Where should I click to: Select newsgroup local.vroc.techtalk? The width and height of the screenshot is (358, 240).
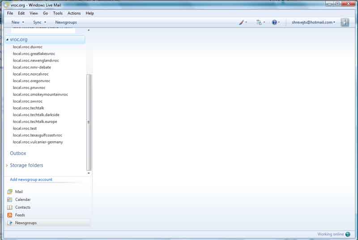[28, 108]
